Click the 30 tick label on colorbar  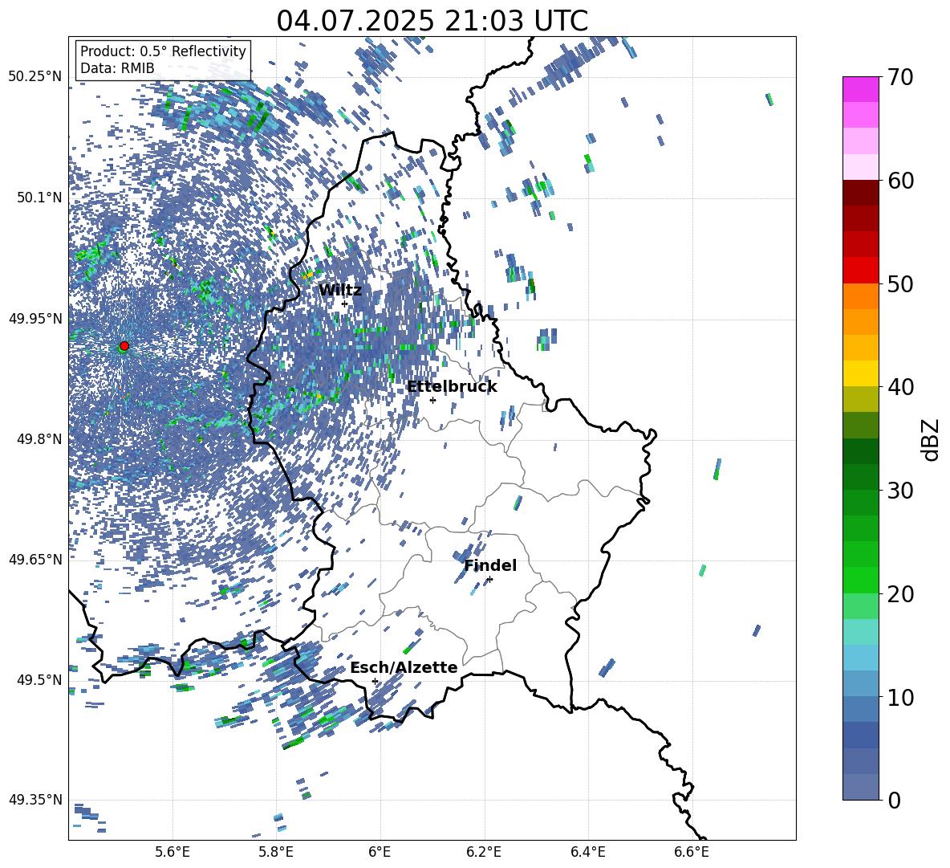click(x=900, y=490)
